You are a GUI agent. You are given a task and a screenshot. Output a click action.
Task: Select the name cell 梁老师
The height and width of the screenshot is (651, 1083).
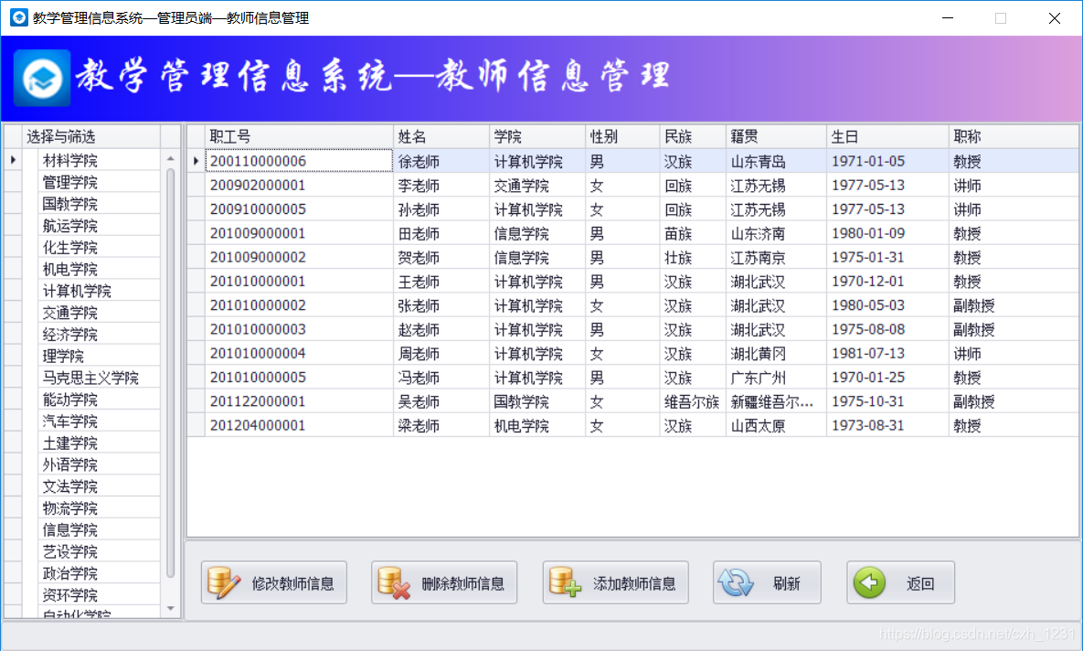(x=441, y=426)
